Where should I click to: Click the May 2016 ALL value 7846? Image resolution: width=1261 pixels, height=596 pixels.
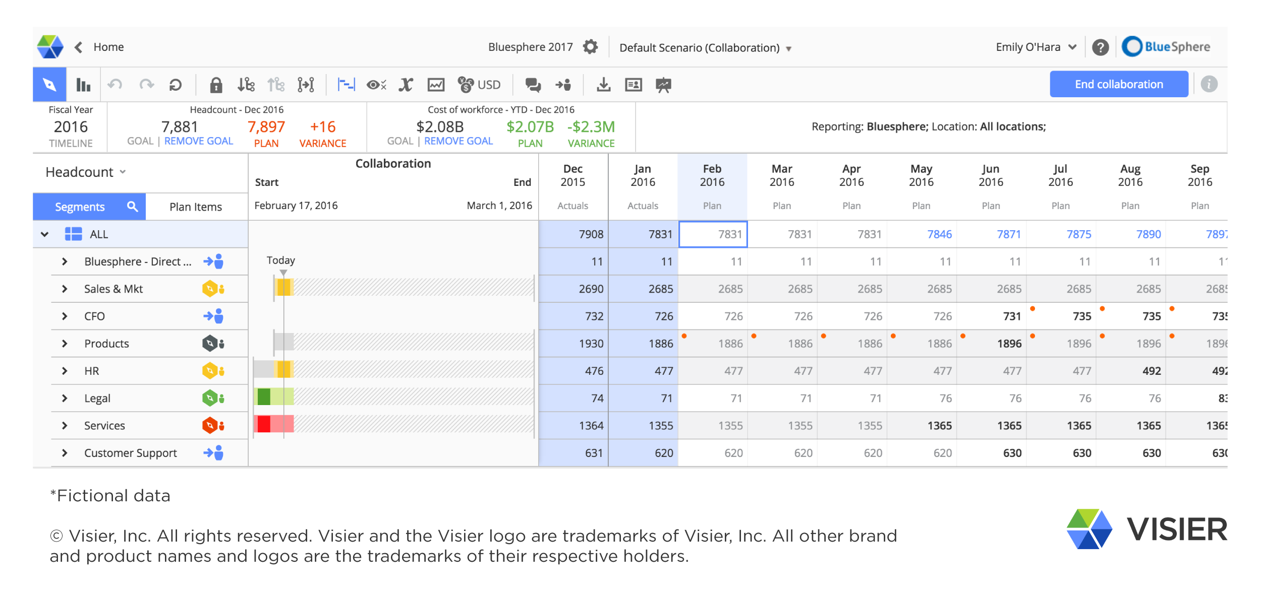point(939,234)
